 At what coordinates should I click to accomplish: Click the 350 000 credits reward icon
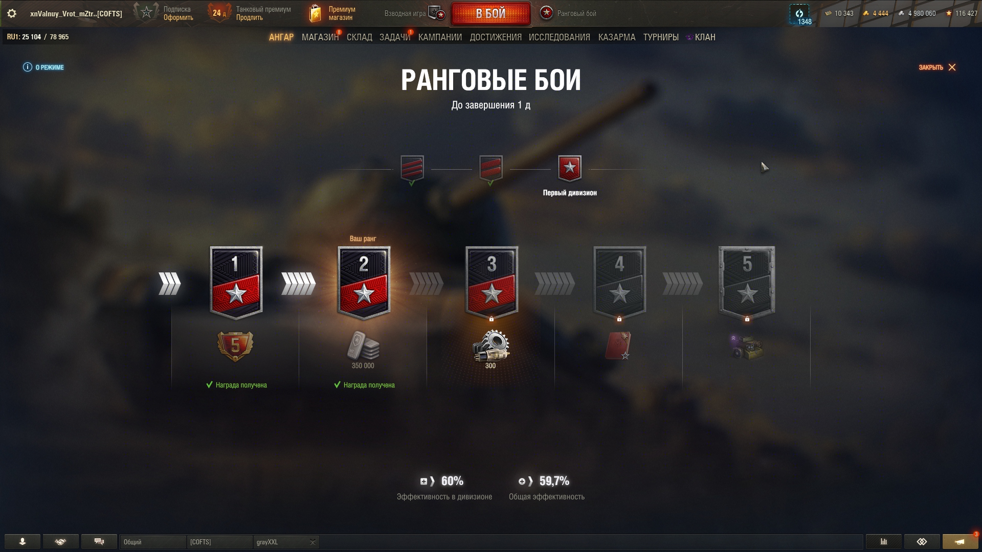pos(363,346)
